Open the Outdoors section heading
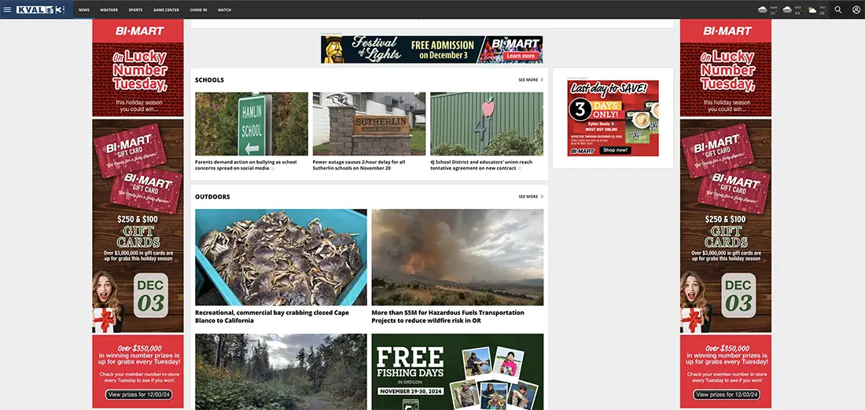The height and width of the screenshot is (410, 865). tap(212, 196)
